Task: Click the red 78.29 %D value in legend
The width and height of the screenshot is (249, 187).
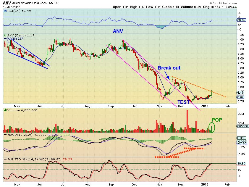Action: point(67,159)
